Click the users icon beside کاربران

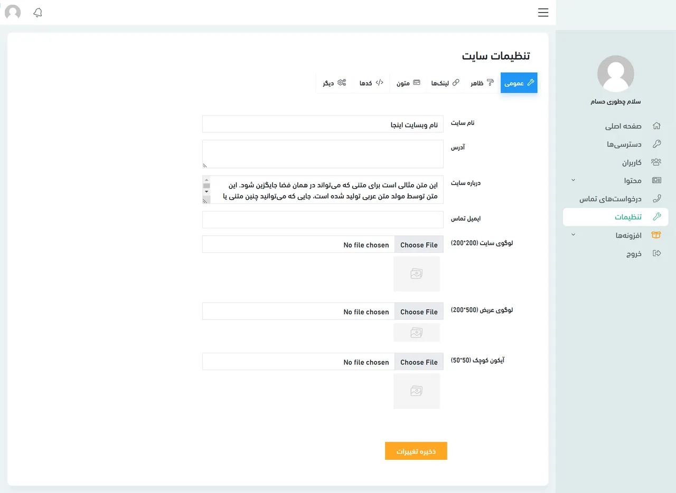tap(656, 162)
